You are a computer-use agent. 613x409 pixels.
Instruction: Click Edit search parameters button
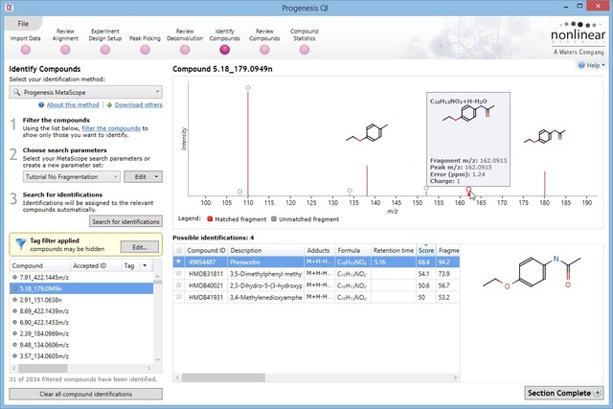click(139, 177)
